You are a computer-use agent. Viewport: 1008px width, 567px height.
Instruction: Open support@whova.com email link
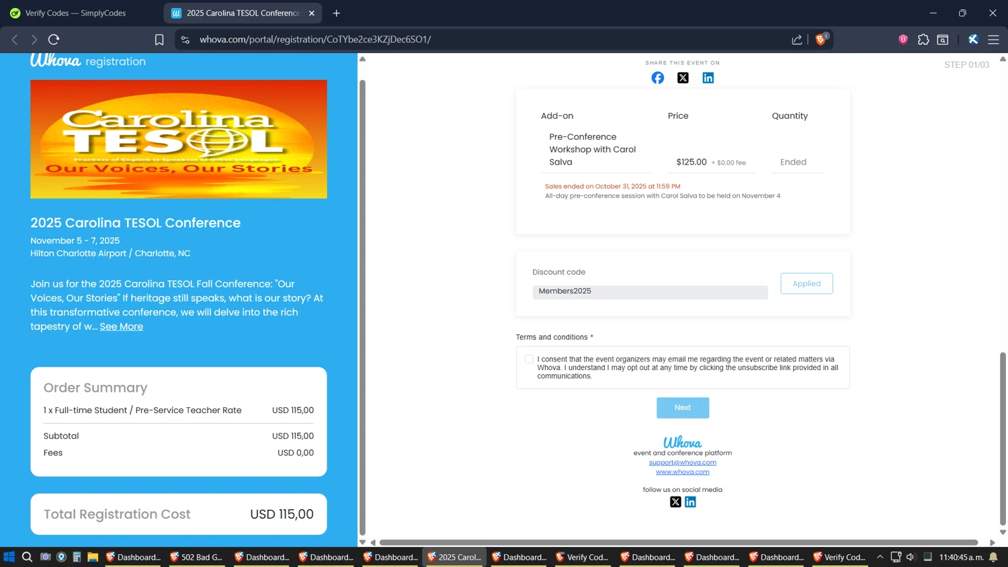coord(683,462)
